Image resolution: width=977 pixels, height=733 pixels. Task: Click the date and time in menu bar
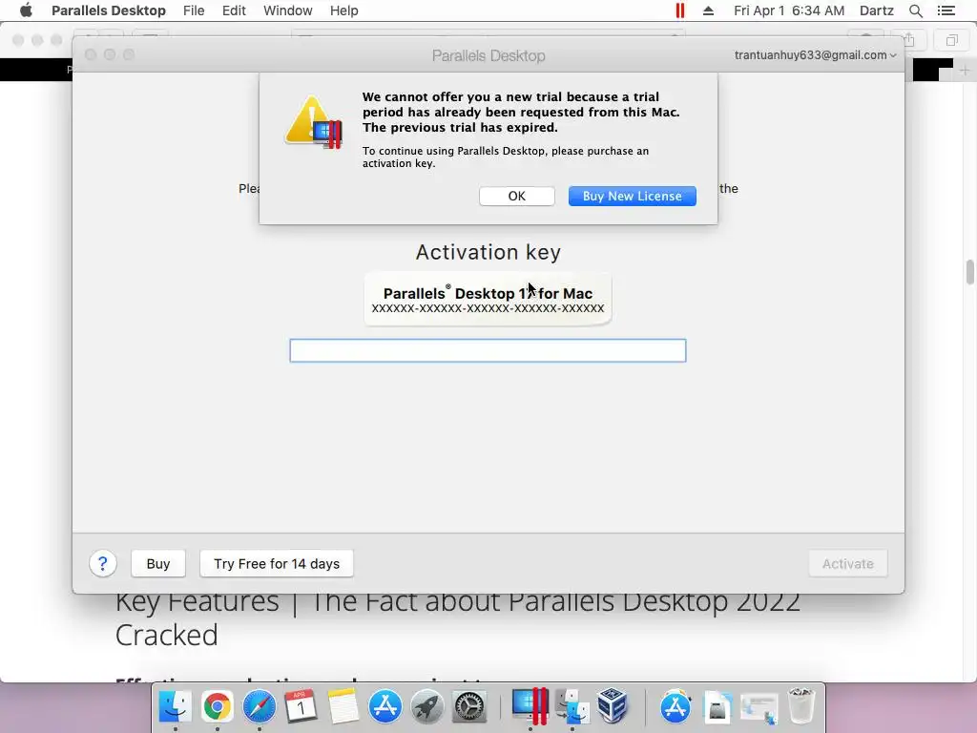pos(789,10)
